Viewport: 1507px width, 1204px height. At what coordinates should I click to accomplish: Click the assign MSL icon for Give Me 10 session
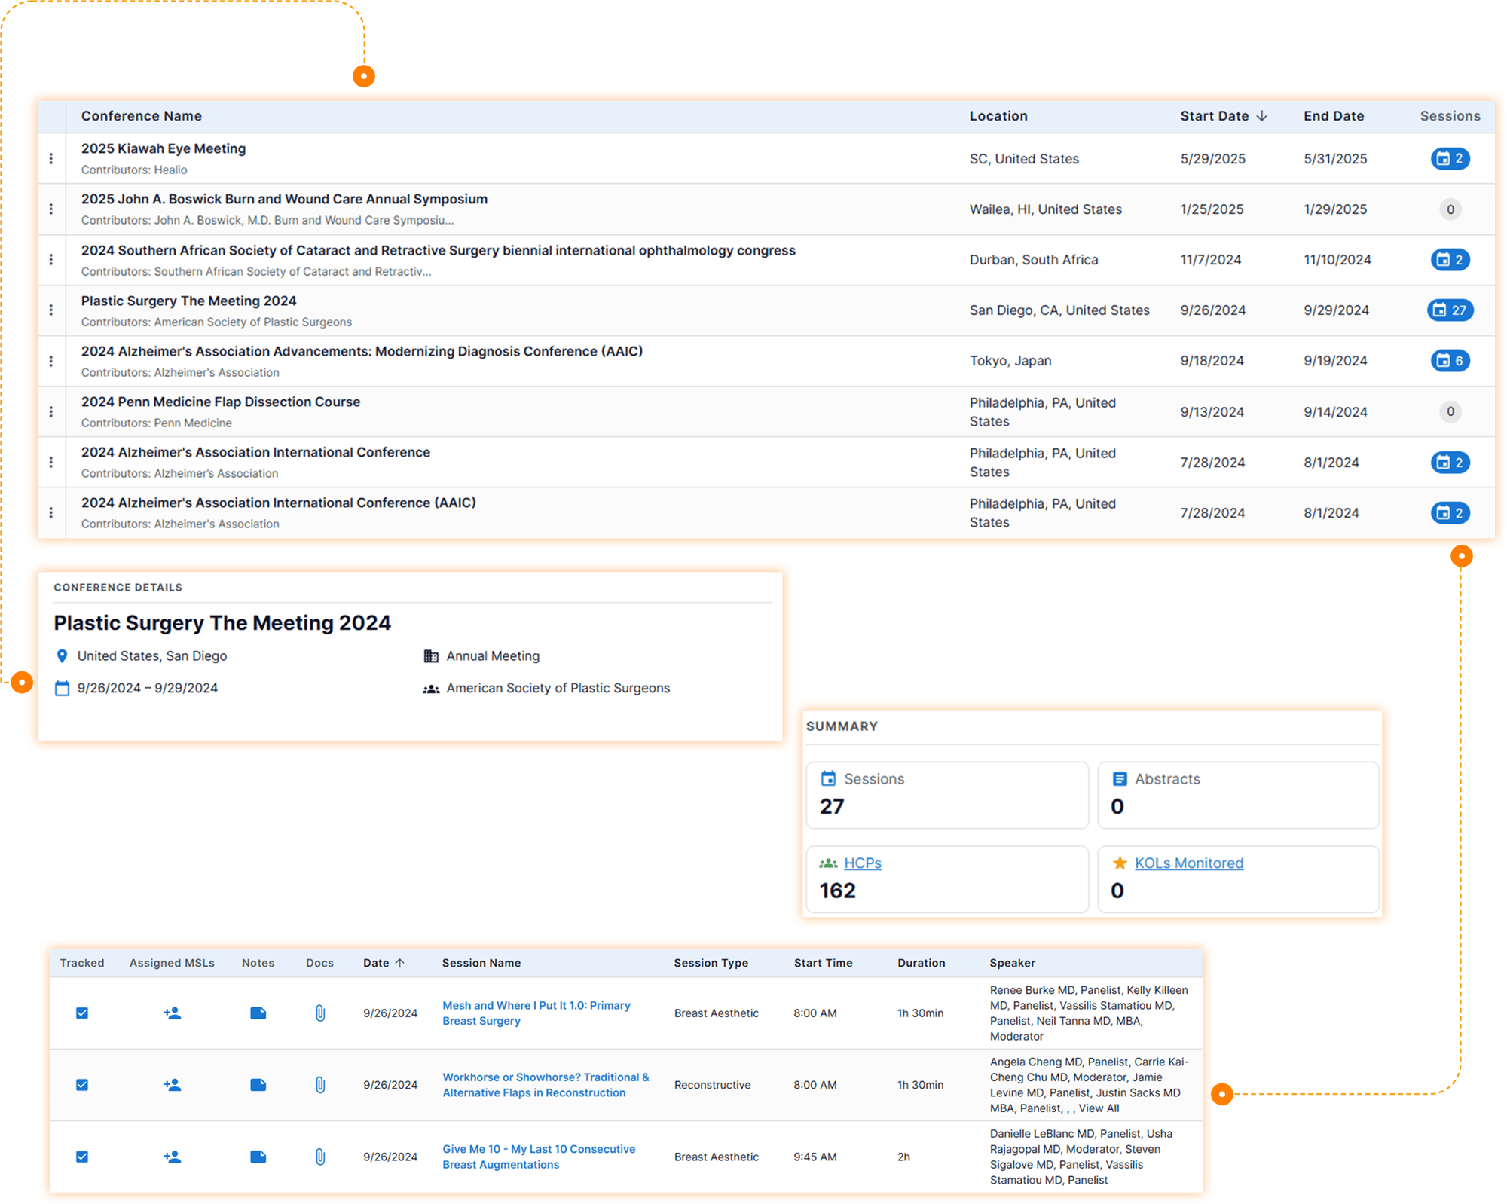(172, 1157)
